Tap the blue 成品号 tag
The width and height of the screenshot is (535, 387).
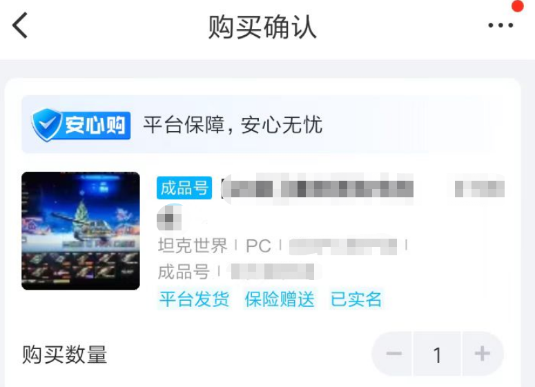[x=184, y=188]
